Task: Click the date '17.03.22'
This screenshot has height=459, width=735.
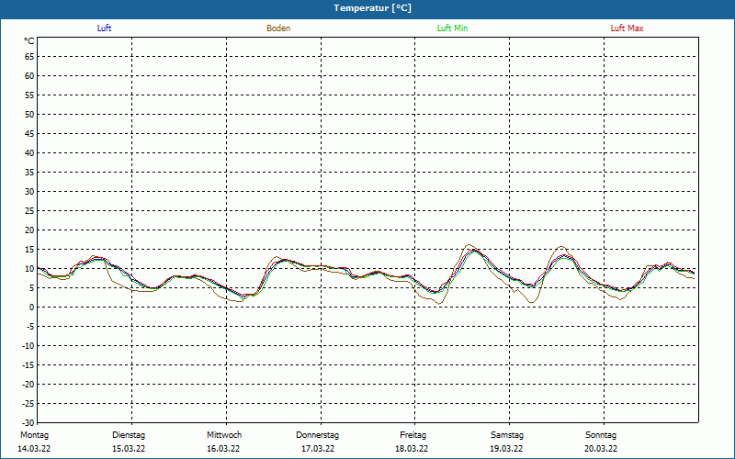Action: pyautogui.click(x=318, y=449)
